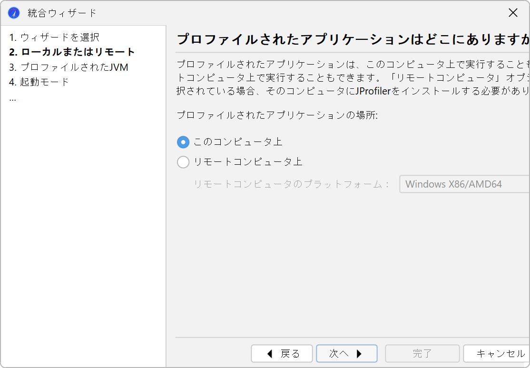Select step 2. ローカルまたはリモート

point(72,52)
